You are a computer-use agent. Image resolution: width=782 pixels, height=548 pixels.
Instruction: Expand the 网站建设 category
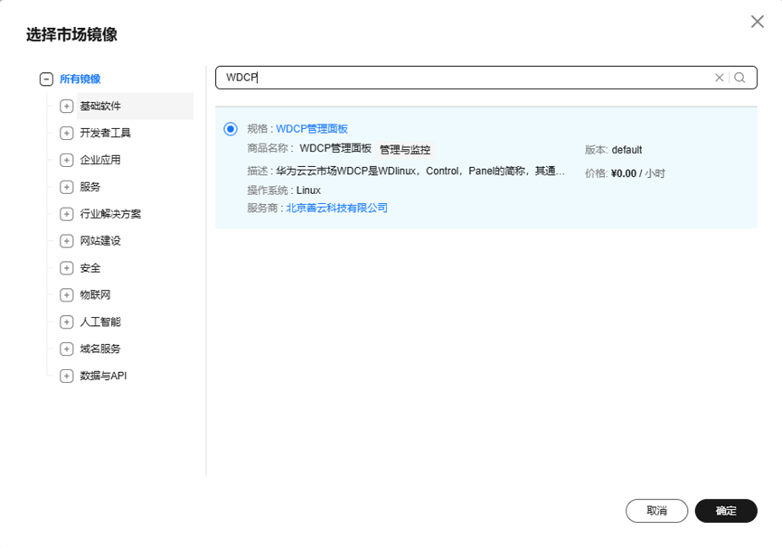[66, 241]
